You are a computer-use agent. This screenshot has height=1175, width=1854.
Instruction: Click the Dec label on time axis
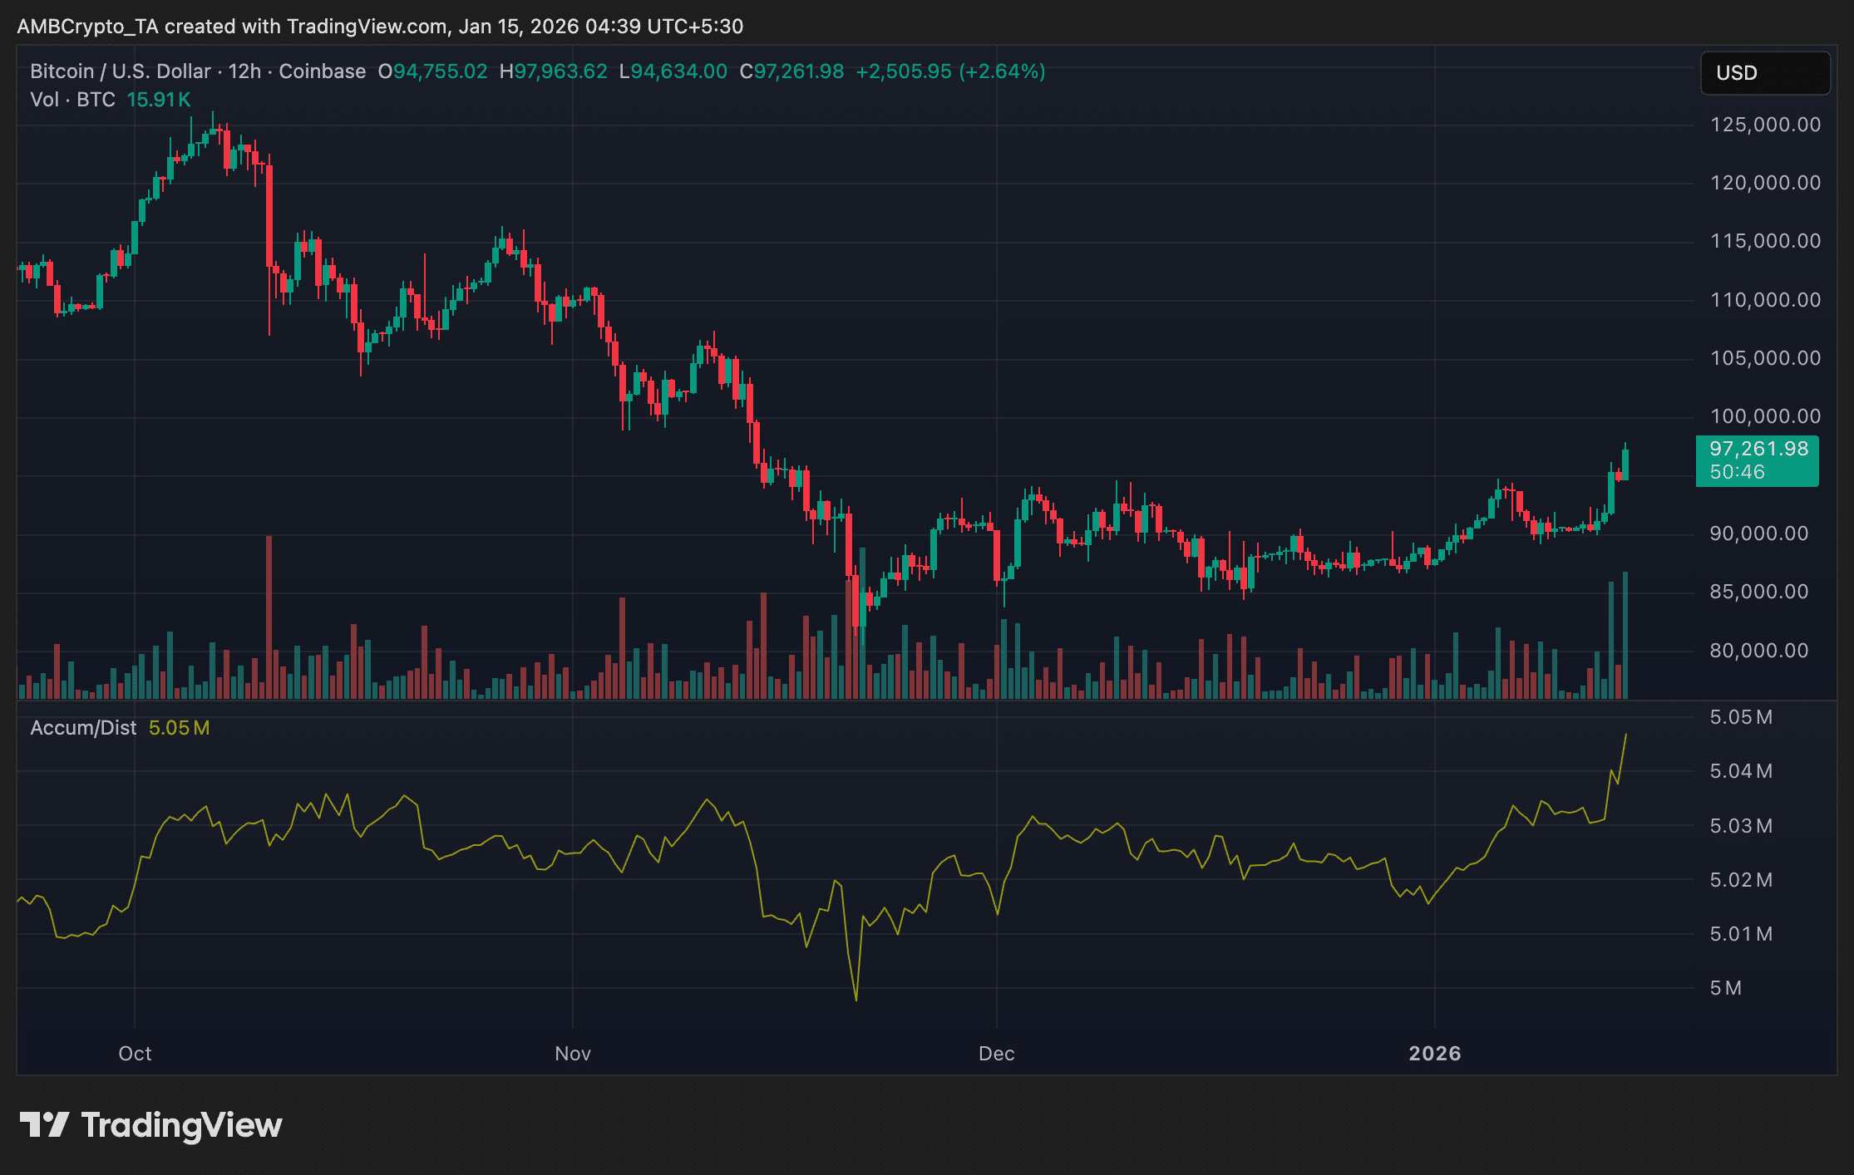click(996, 1054)
